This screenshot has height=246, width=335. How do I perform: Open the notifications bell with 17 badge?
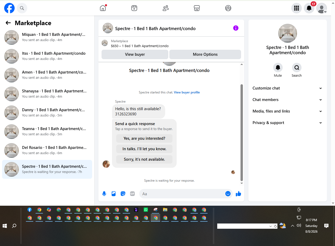point(309,8)
